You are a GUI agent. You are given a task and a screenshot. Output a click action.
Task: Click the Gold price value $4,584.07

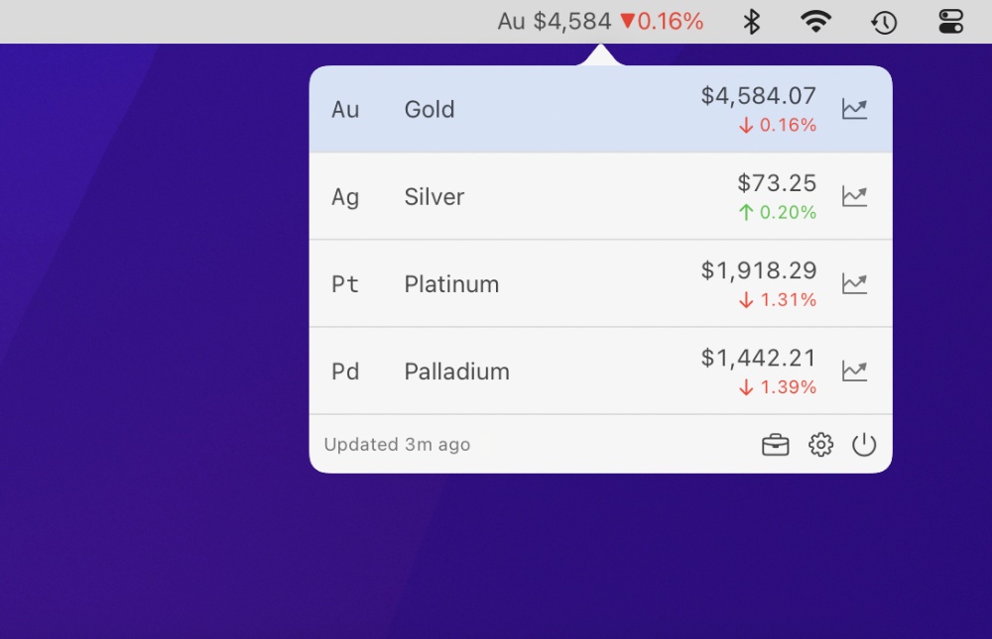point(759,95)
